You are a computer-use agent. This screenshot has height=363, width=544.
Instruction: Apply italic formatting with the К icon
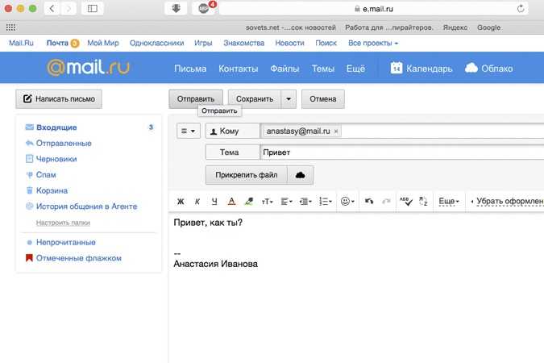(x=197, y=202)
